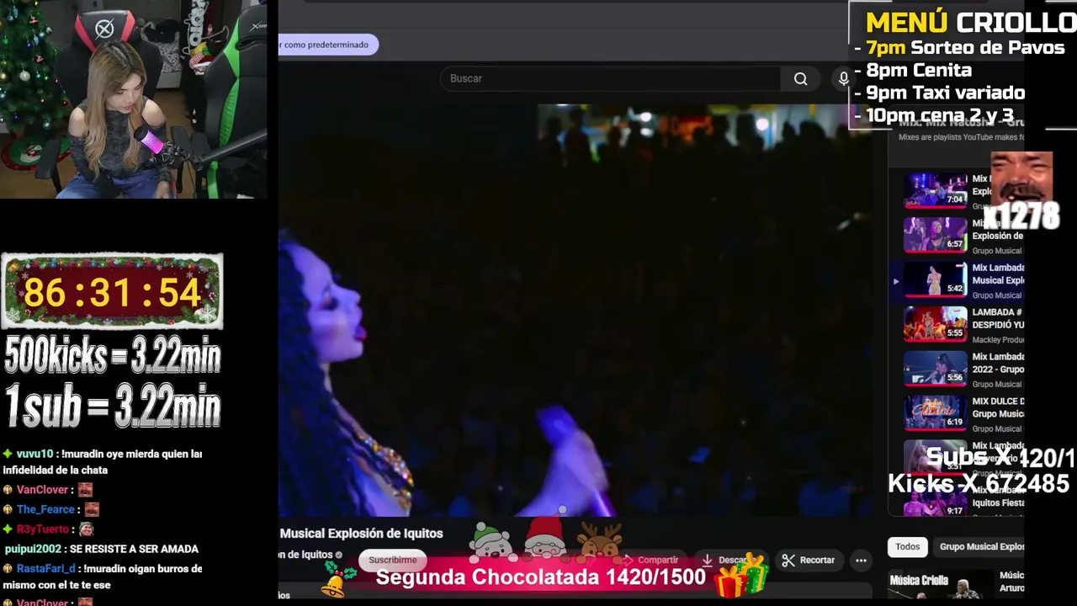Click the voice search microphone icon
The image size is (1077, 606).
[x=843, y=79]
